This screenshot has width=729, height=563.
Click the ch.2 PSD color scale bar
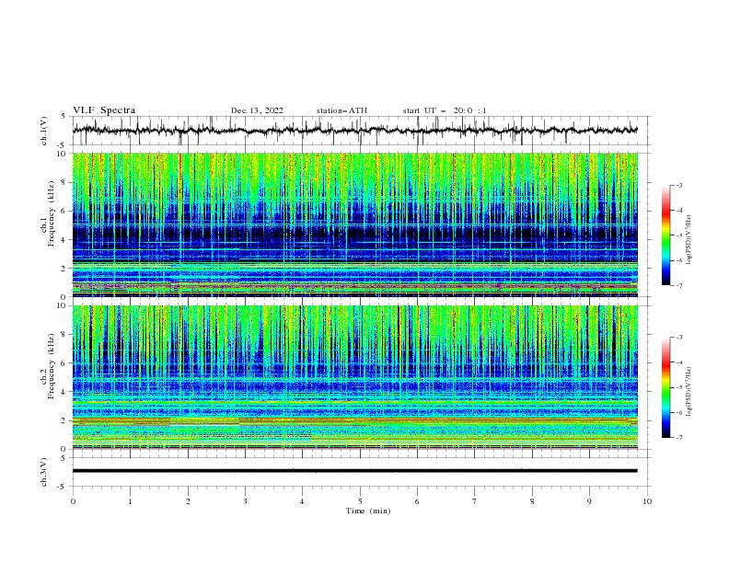pos(665,387)
